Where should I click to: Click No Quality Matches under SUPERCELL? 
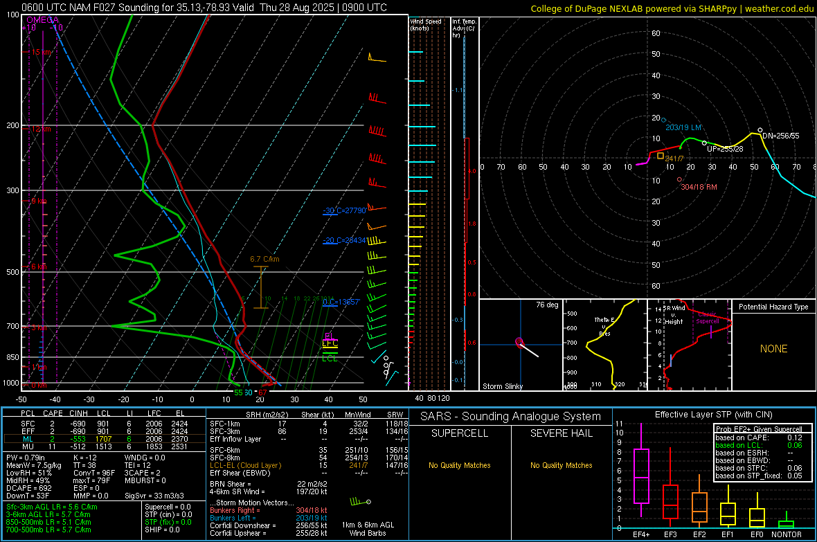[x=460, y=465]
